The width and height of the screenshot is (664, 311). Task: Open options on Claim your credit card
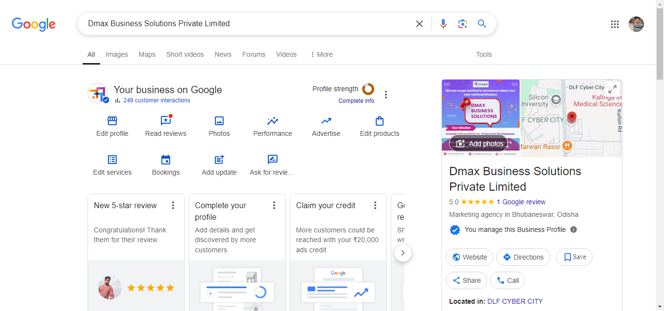375,205
